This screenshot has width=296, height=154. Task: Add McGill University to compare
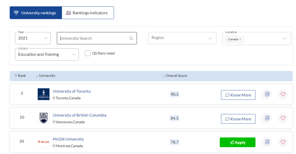(267, 142)
